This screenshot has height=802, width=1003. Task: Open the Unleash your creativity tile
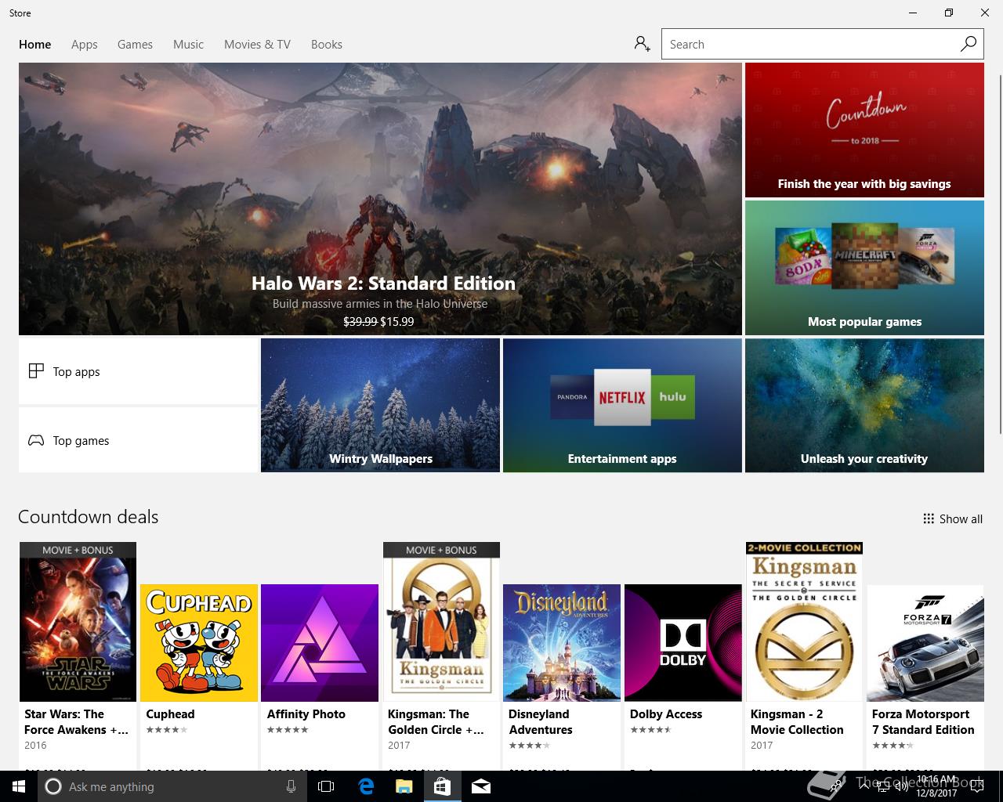pyautogui.click(x=864, y=405)
